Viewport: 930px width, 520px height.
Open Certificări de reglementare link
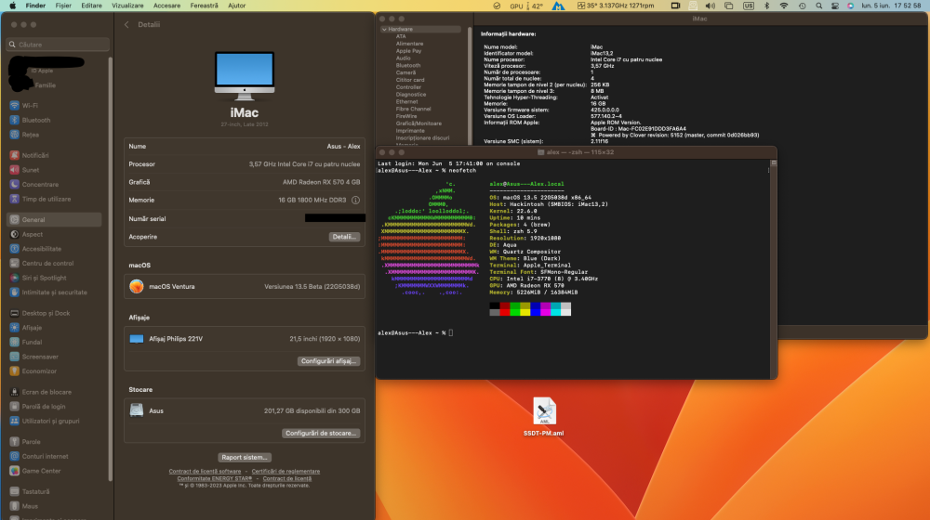click(286, 472)
